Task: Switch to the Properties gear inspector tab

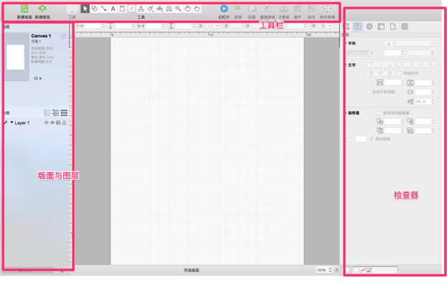Action: 370,27
